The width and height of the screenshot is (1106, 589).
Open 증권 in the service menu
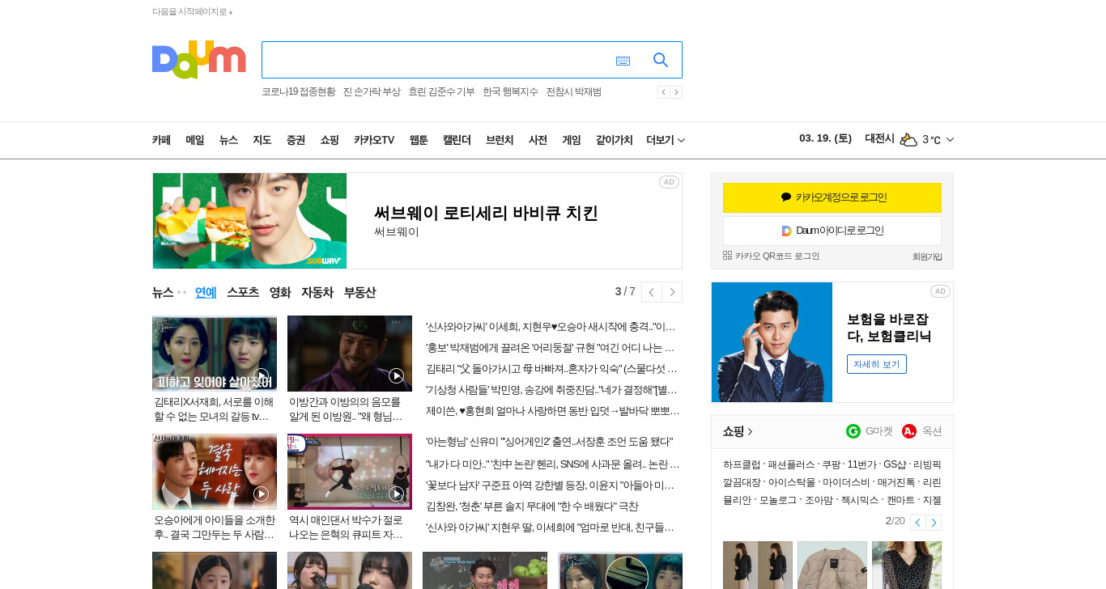pos(296,140)
